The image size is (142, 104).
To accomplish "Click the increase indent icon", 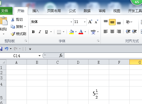I will 134,31.
